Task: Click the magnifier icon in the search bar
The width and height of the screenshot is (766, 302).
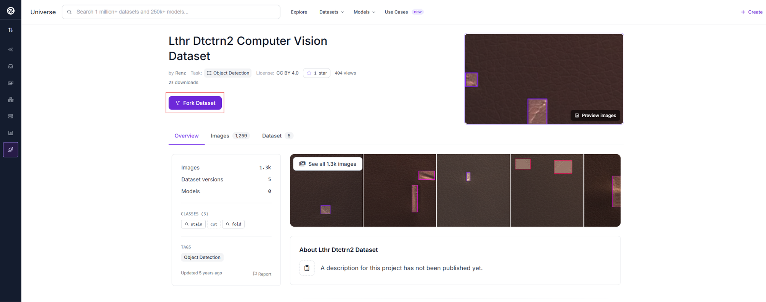Action: 69,12
